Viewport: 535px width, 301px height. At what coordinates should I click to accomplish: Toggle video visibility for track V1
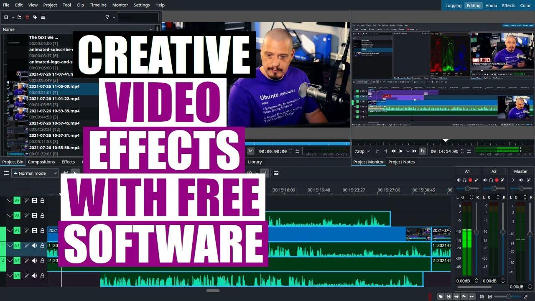click(x=34, y=231)
